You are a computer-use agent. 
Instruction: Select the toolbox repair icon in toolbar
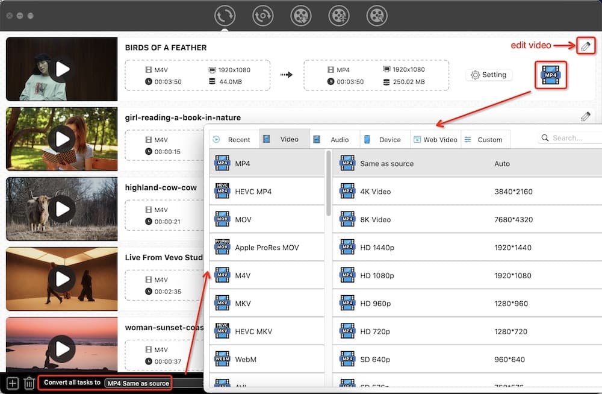[x=377, y=16]
